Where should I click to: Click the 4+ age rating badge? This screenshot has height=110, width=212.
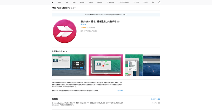pos(118,22)
